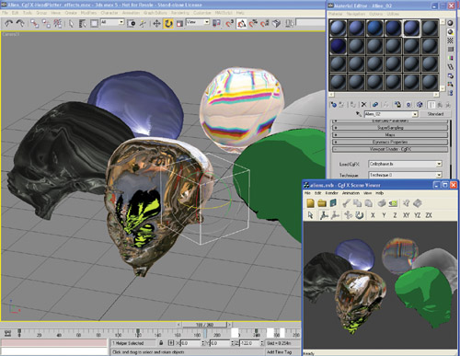The image size is (460, 356).
Task: Click the time slider showing 100 / 260
Action: coord(204,325)
